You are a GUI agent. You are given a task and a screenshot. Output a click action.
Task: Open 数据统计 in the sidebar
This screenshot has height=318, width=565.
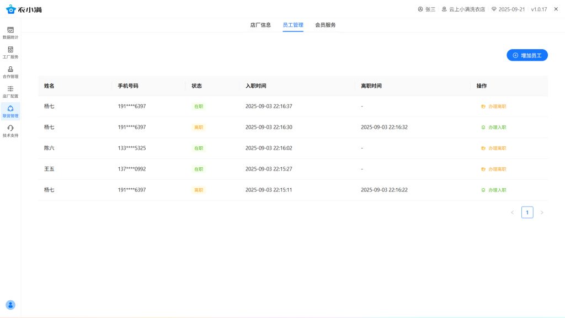[10, 33]
